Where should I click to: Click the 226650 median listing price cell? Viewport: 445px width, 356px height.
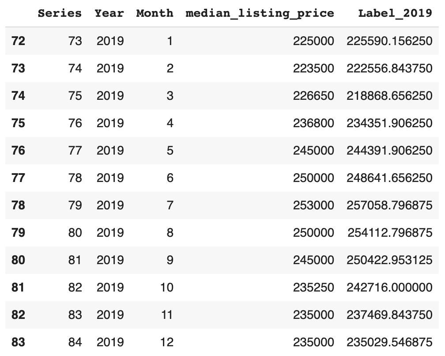[x=313, y=96]
